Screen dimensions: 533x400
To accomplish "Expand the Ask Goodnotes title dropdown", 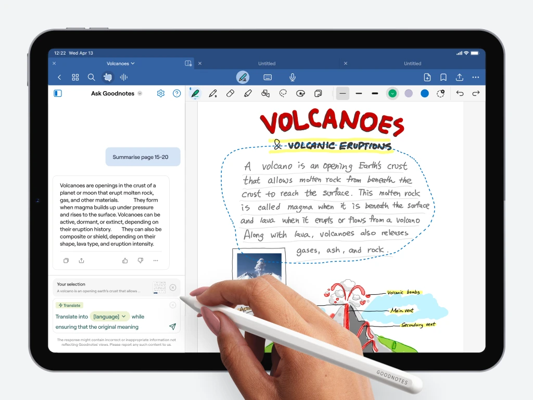I will click(x=139, y=93).
